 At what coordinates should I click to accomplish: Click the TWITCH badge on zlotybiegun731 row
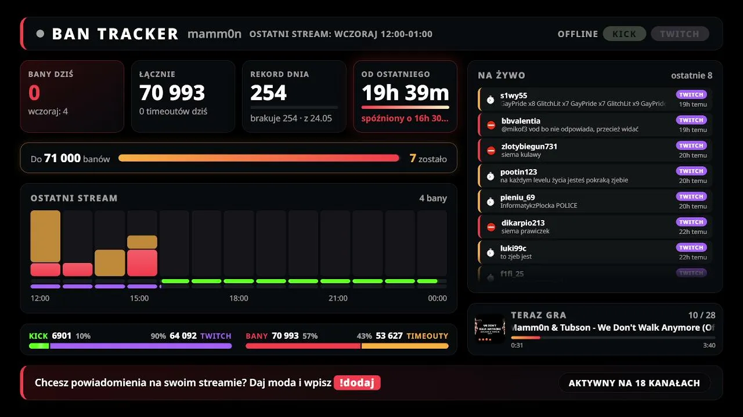(691, 145)
